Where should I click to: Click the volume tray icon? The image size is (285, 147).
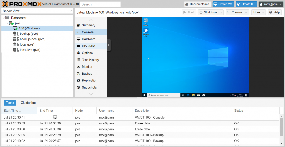[235, 95]
